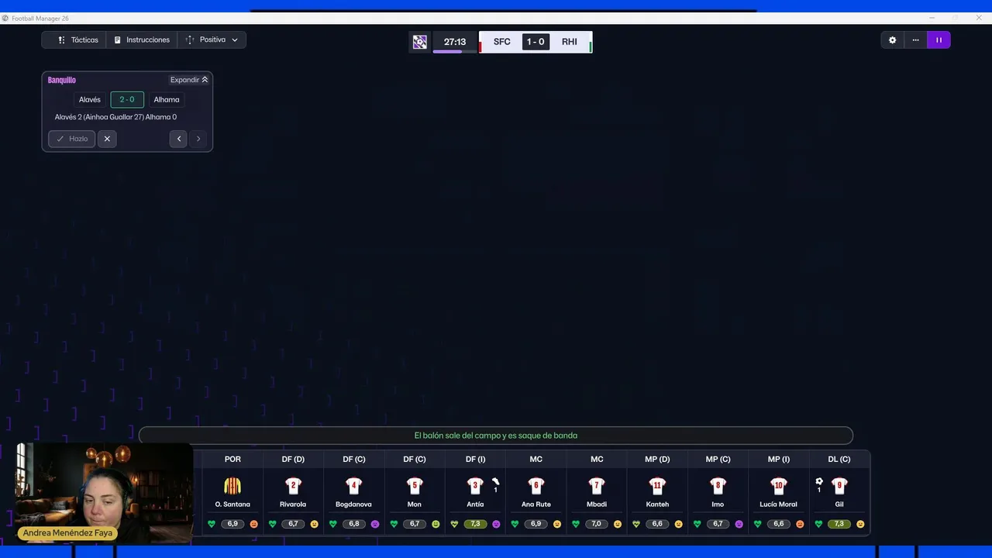This screenshot has width=992, height=558.
Task: Click the DF (D) position header
Action: tap(293, 460)
